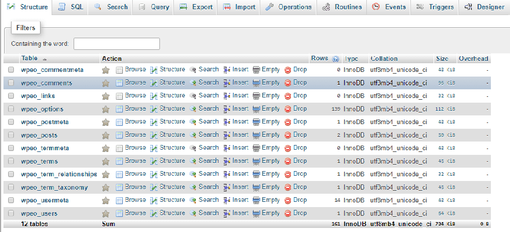Viewport: 510px width, 232px height.
Task: Browse the wpeo_usermeta table
Action: click(131, 200)
